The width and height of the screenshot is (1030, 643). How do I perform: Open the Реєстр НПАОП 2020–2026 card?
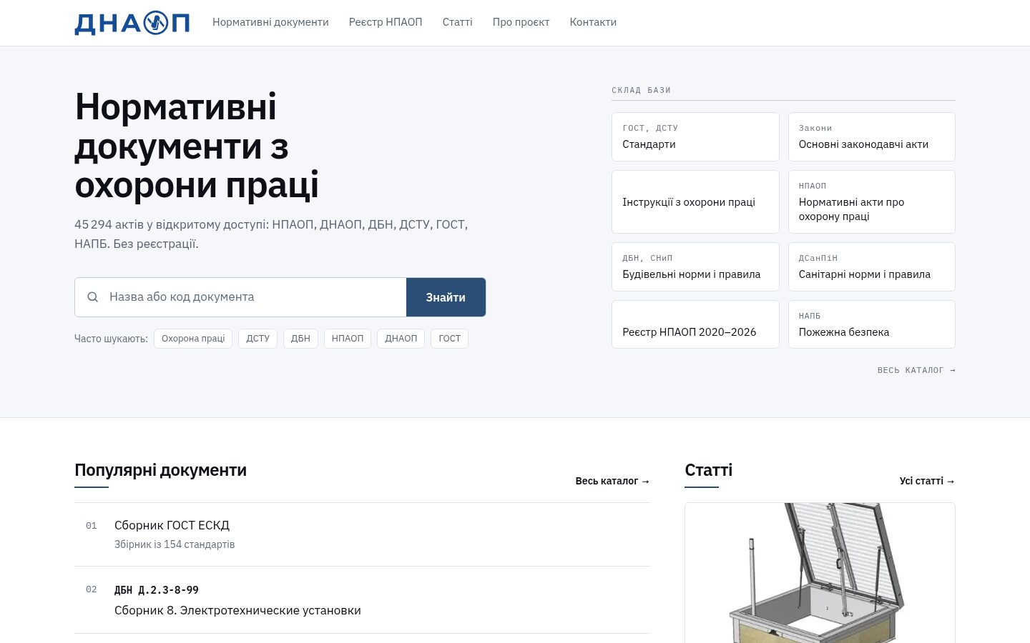tap(695, 324)
